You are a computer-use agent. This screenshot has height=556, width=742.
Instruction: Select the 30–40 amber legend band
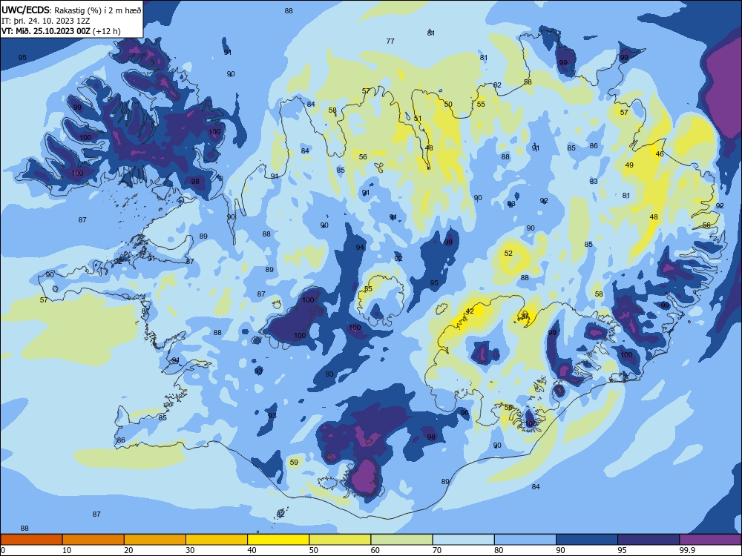[217, 540]
